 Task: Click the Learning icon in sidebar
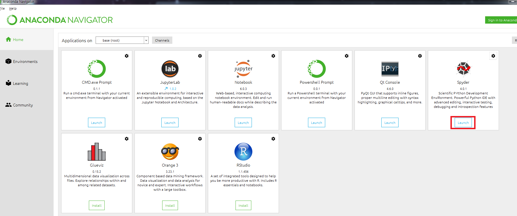click(x=8, y=83)
